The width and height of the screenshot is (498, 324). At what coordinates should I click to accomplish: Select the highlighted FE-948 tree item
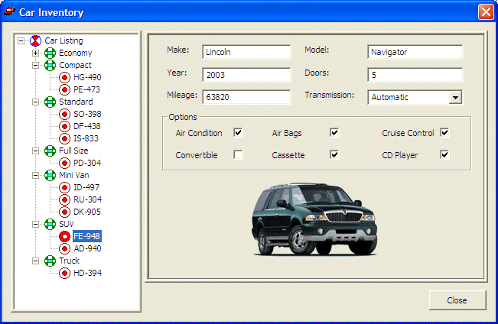pyautogui.click(x=87, y=236)
